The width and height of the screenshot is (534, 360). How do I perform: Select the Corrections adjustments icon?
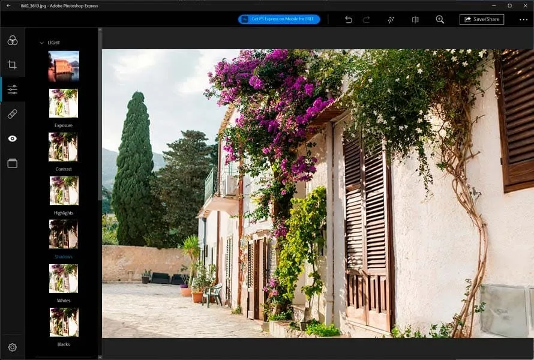coord(12,89)
